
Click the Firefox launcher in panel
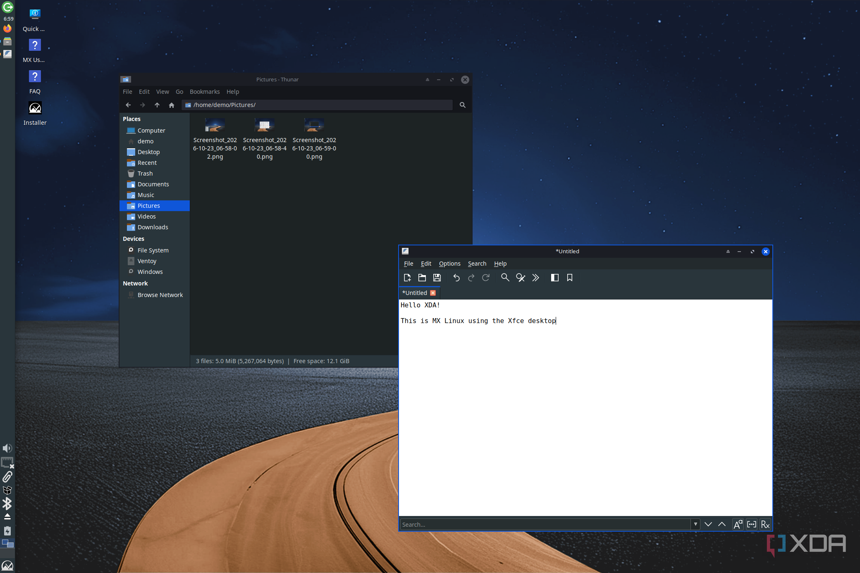[7, 29]
